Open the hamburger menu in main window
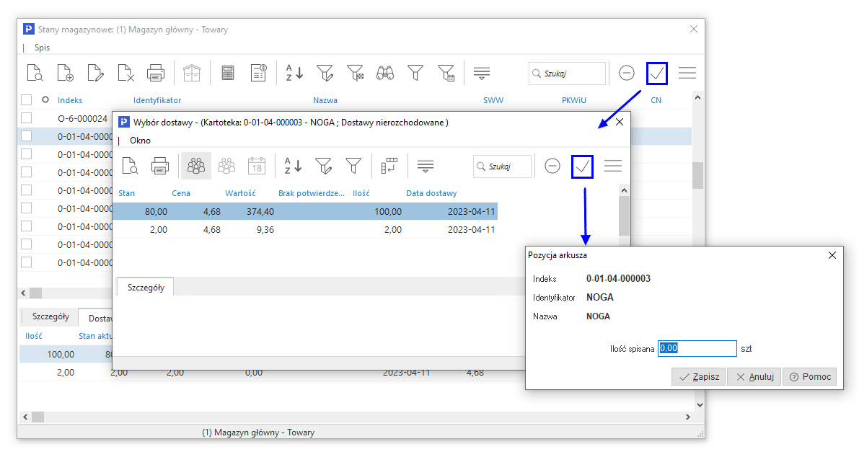 pos(687,73)
